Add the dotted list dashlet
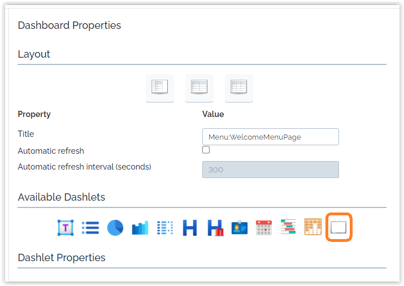Screen dimensions: 404x286 coord(164,228)
